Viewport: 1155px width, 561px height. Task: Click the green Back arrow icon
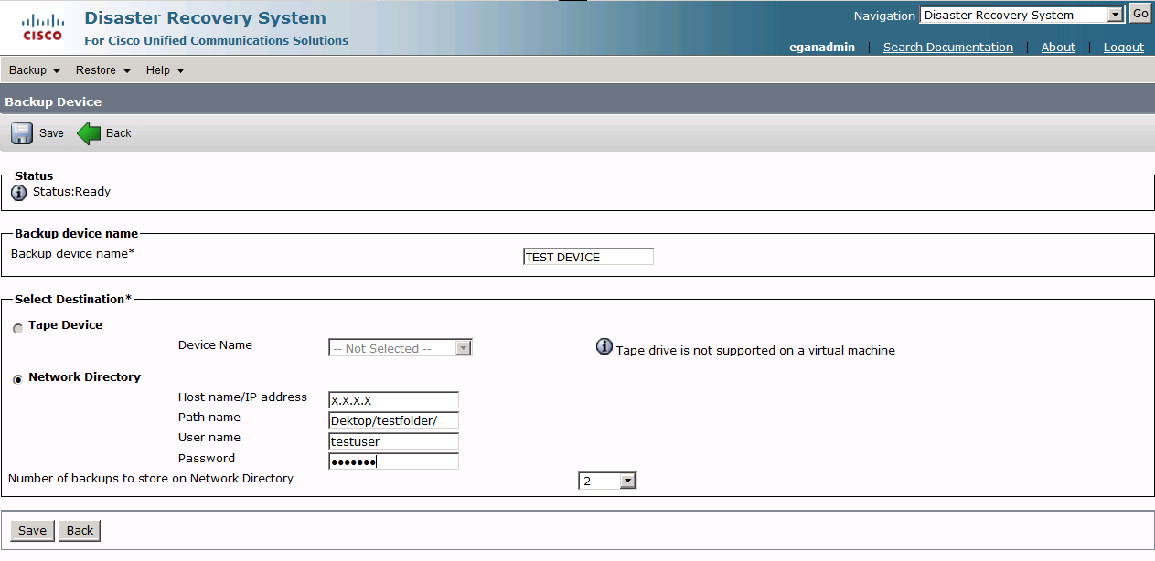tap(89, 133)
